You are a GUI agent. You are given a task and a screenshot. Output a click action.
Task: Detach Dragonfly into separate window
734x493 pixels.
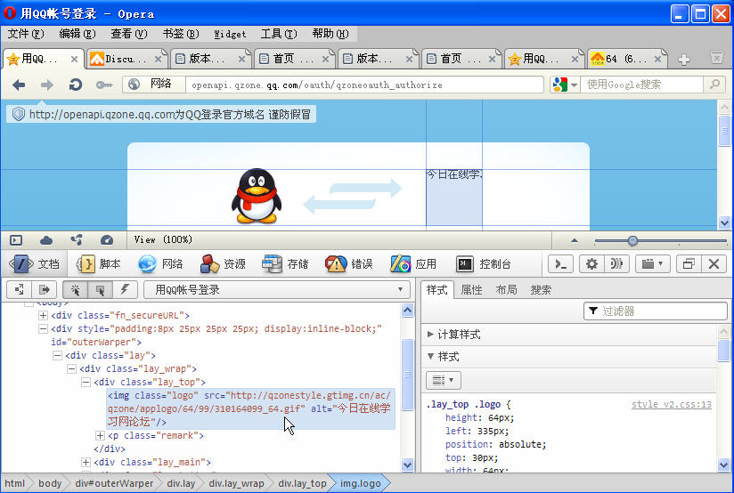point(689,264)
